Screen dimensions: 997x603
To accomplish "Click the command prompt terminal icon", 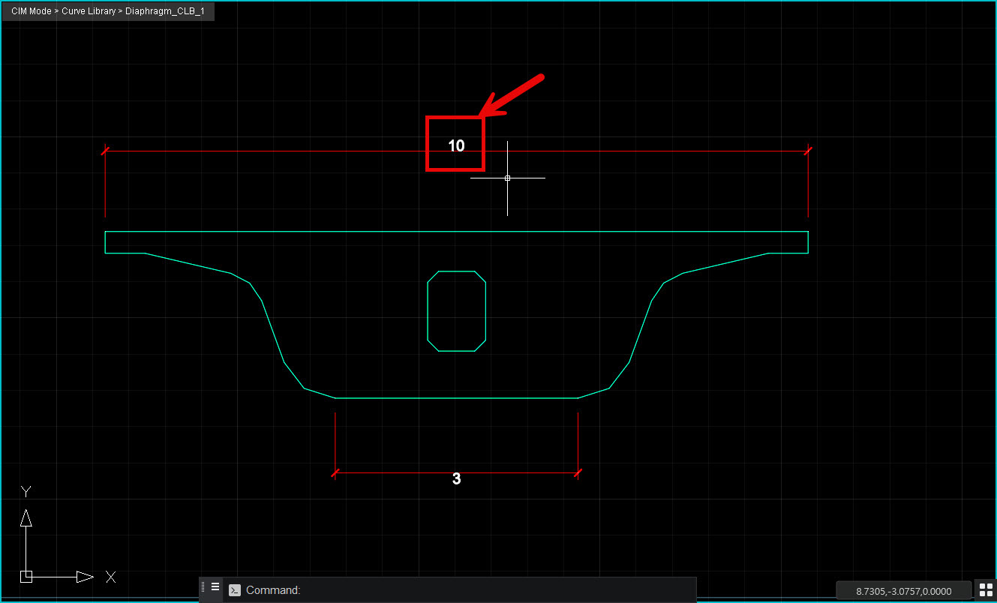I will (x=233, y=589).
